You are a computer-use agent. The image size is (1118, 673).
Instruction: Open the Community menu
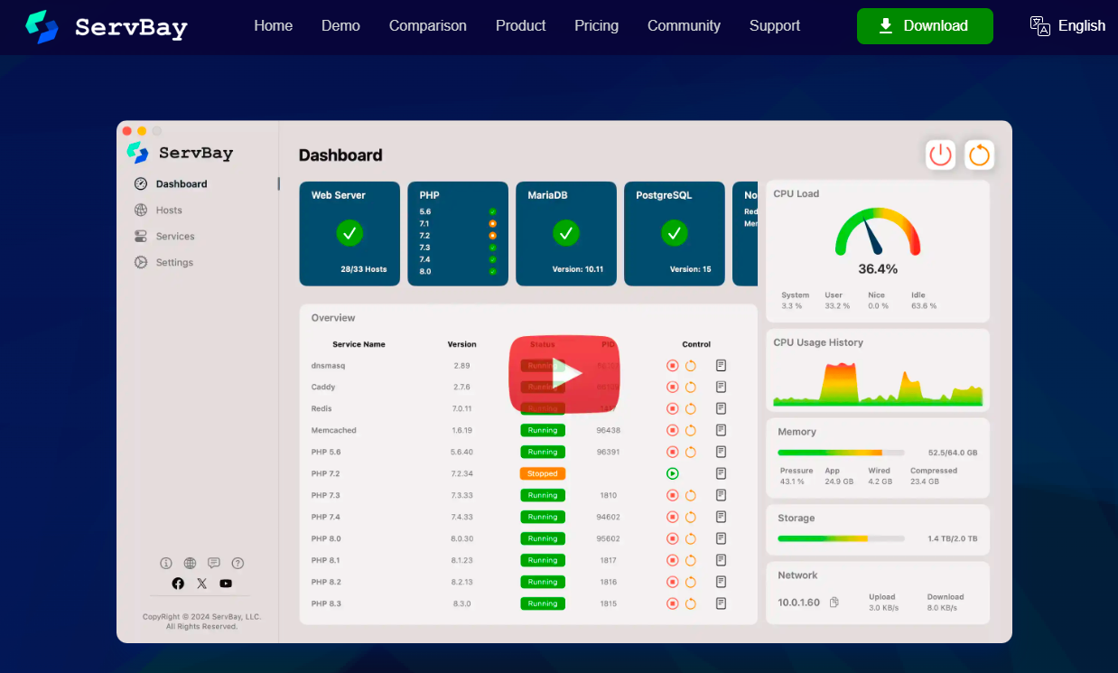coord(684,25)
